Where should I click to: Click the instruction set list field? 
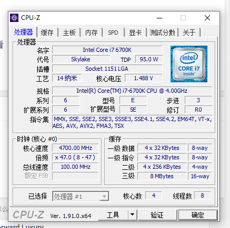[x=132, y=122]
